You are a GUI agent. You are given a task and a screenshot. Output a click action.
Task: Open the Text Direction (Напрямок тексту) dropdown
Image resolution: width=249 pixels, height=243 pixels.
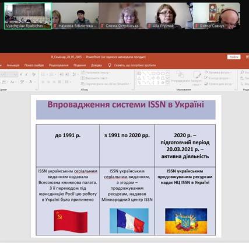point(96,72)
